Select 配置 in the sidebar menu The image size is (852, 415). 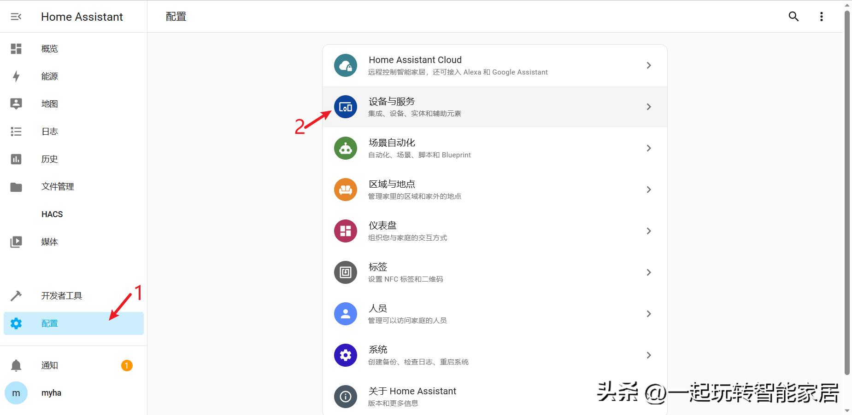[49, 323]
